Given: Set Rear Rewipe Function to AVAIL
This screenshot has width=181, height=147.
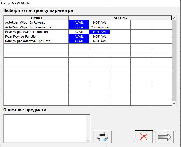Looking at the screenshot, I should pyautogui.click(x=79, y=37).
